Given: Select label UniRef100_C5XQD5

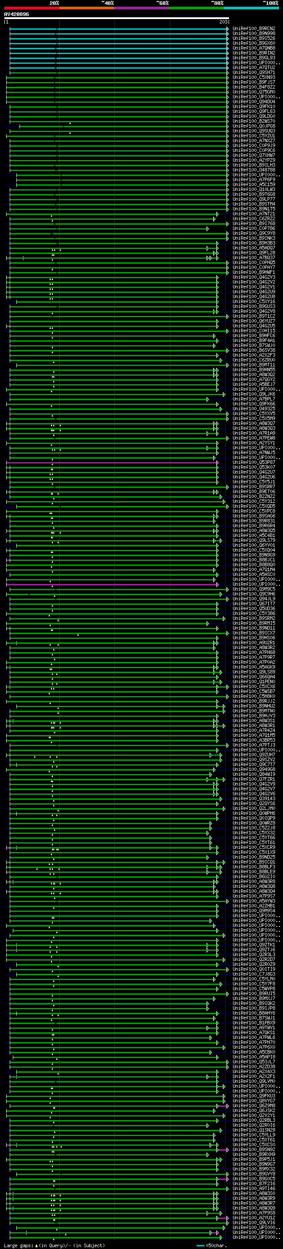Looking at the screenshot, I should pyautogui.click(x=254, y=506).
